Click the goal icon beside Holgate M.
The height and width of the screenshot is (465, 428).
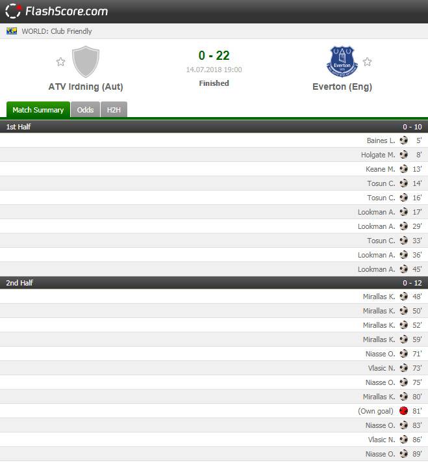[404, 155]
